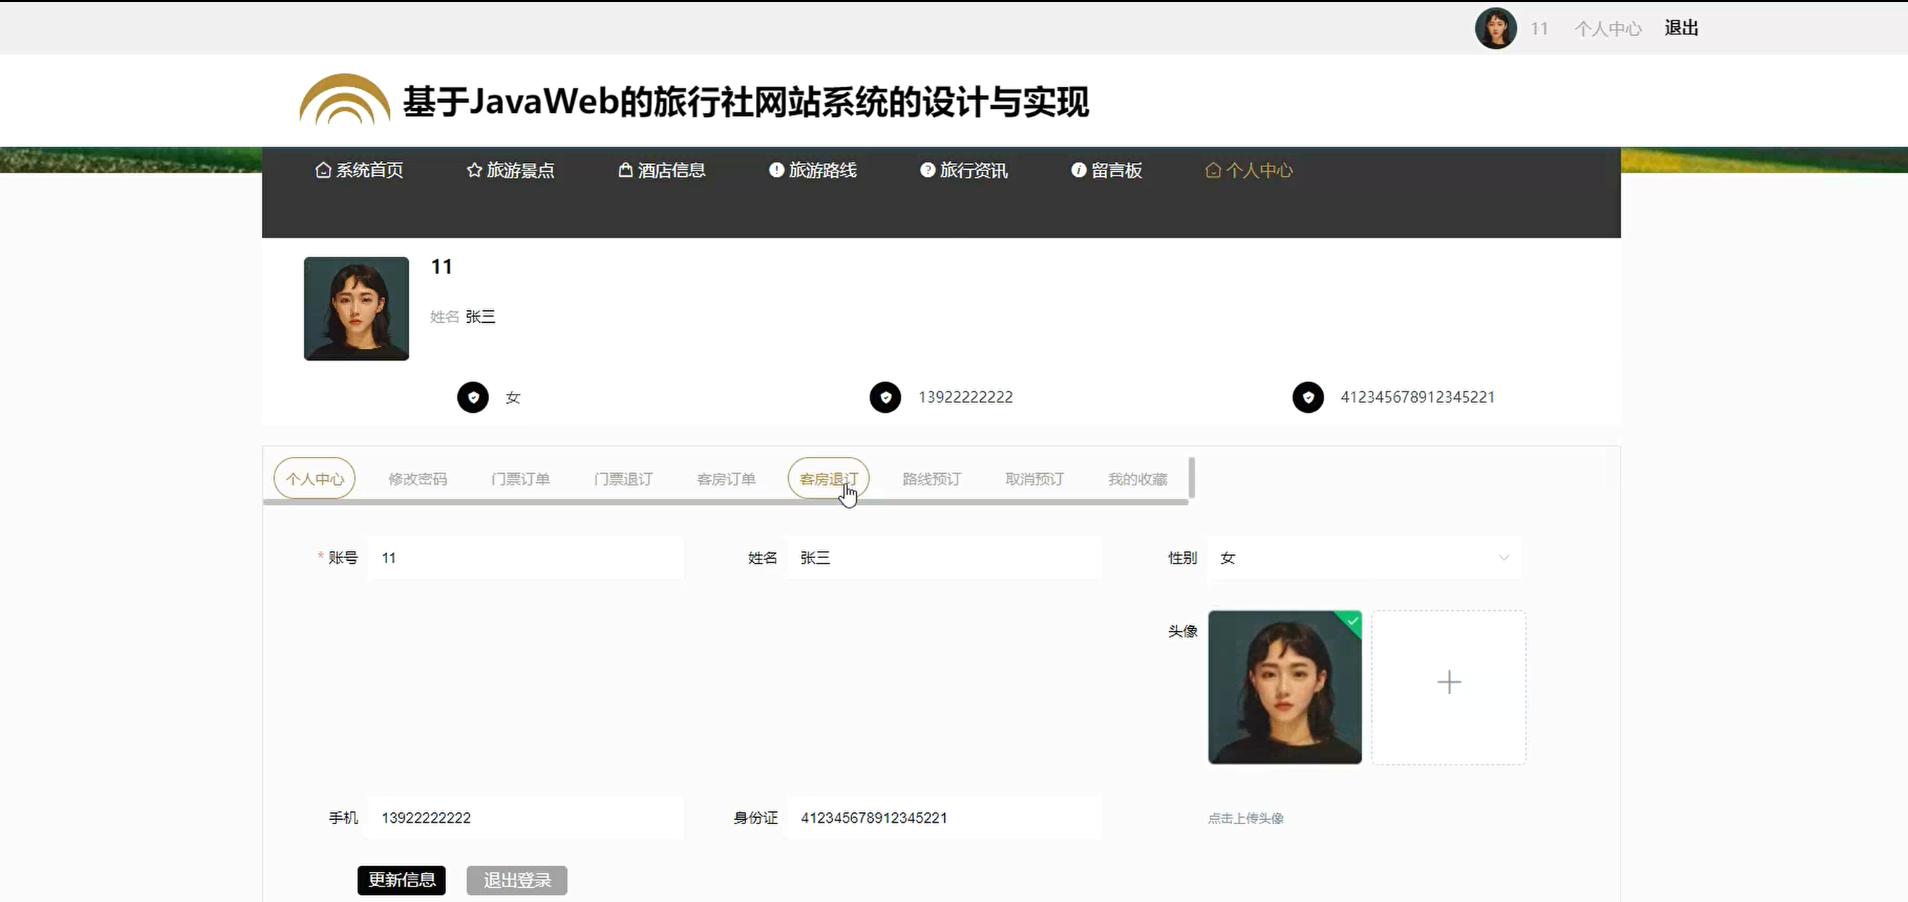Switch to the 取消预订 tab
Screen dimensions: 1908x902
(x=1035, y=479)
